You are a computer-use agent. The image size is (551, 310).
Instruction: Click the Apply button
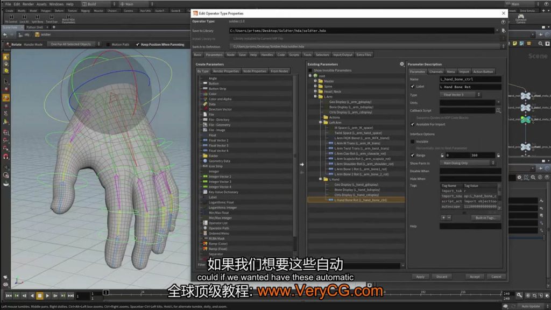pos(420,277)
